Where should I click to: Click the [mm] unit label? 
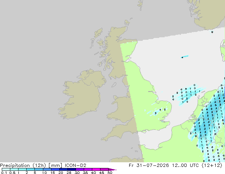point(55,165)
